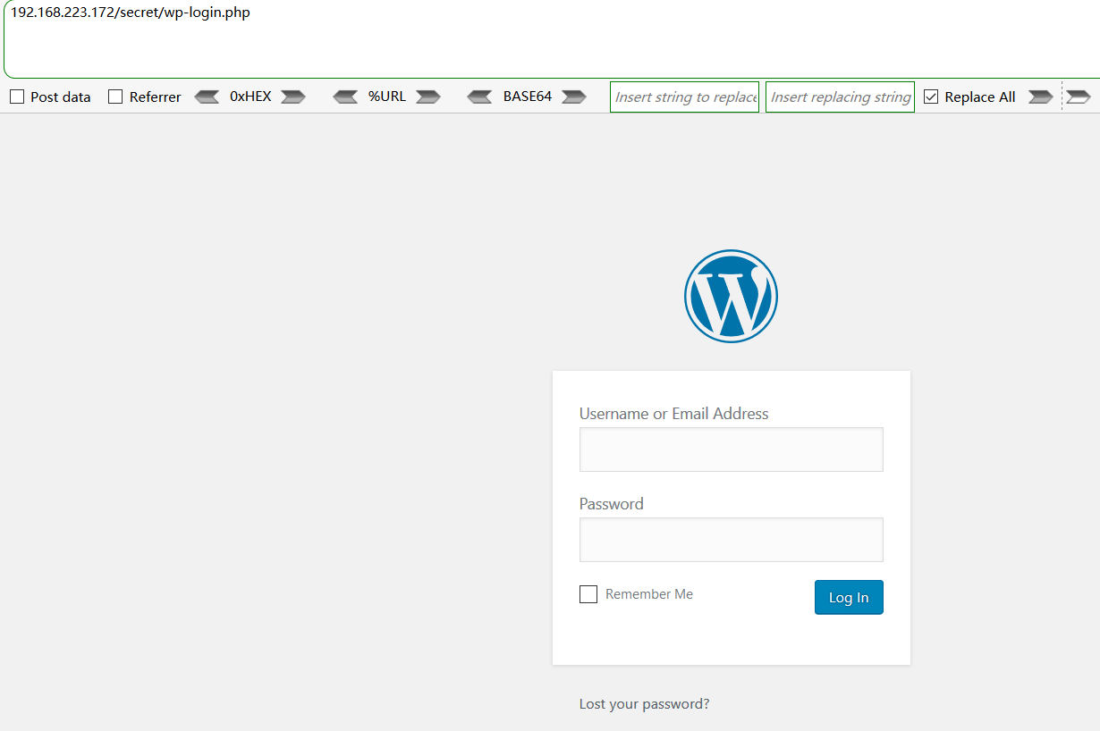Click the replace arrow after Replace All
The height and width of the screenshot is (731, 1100).
point(1041,97)
